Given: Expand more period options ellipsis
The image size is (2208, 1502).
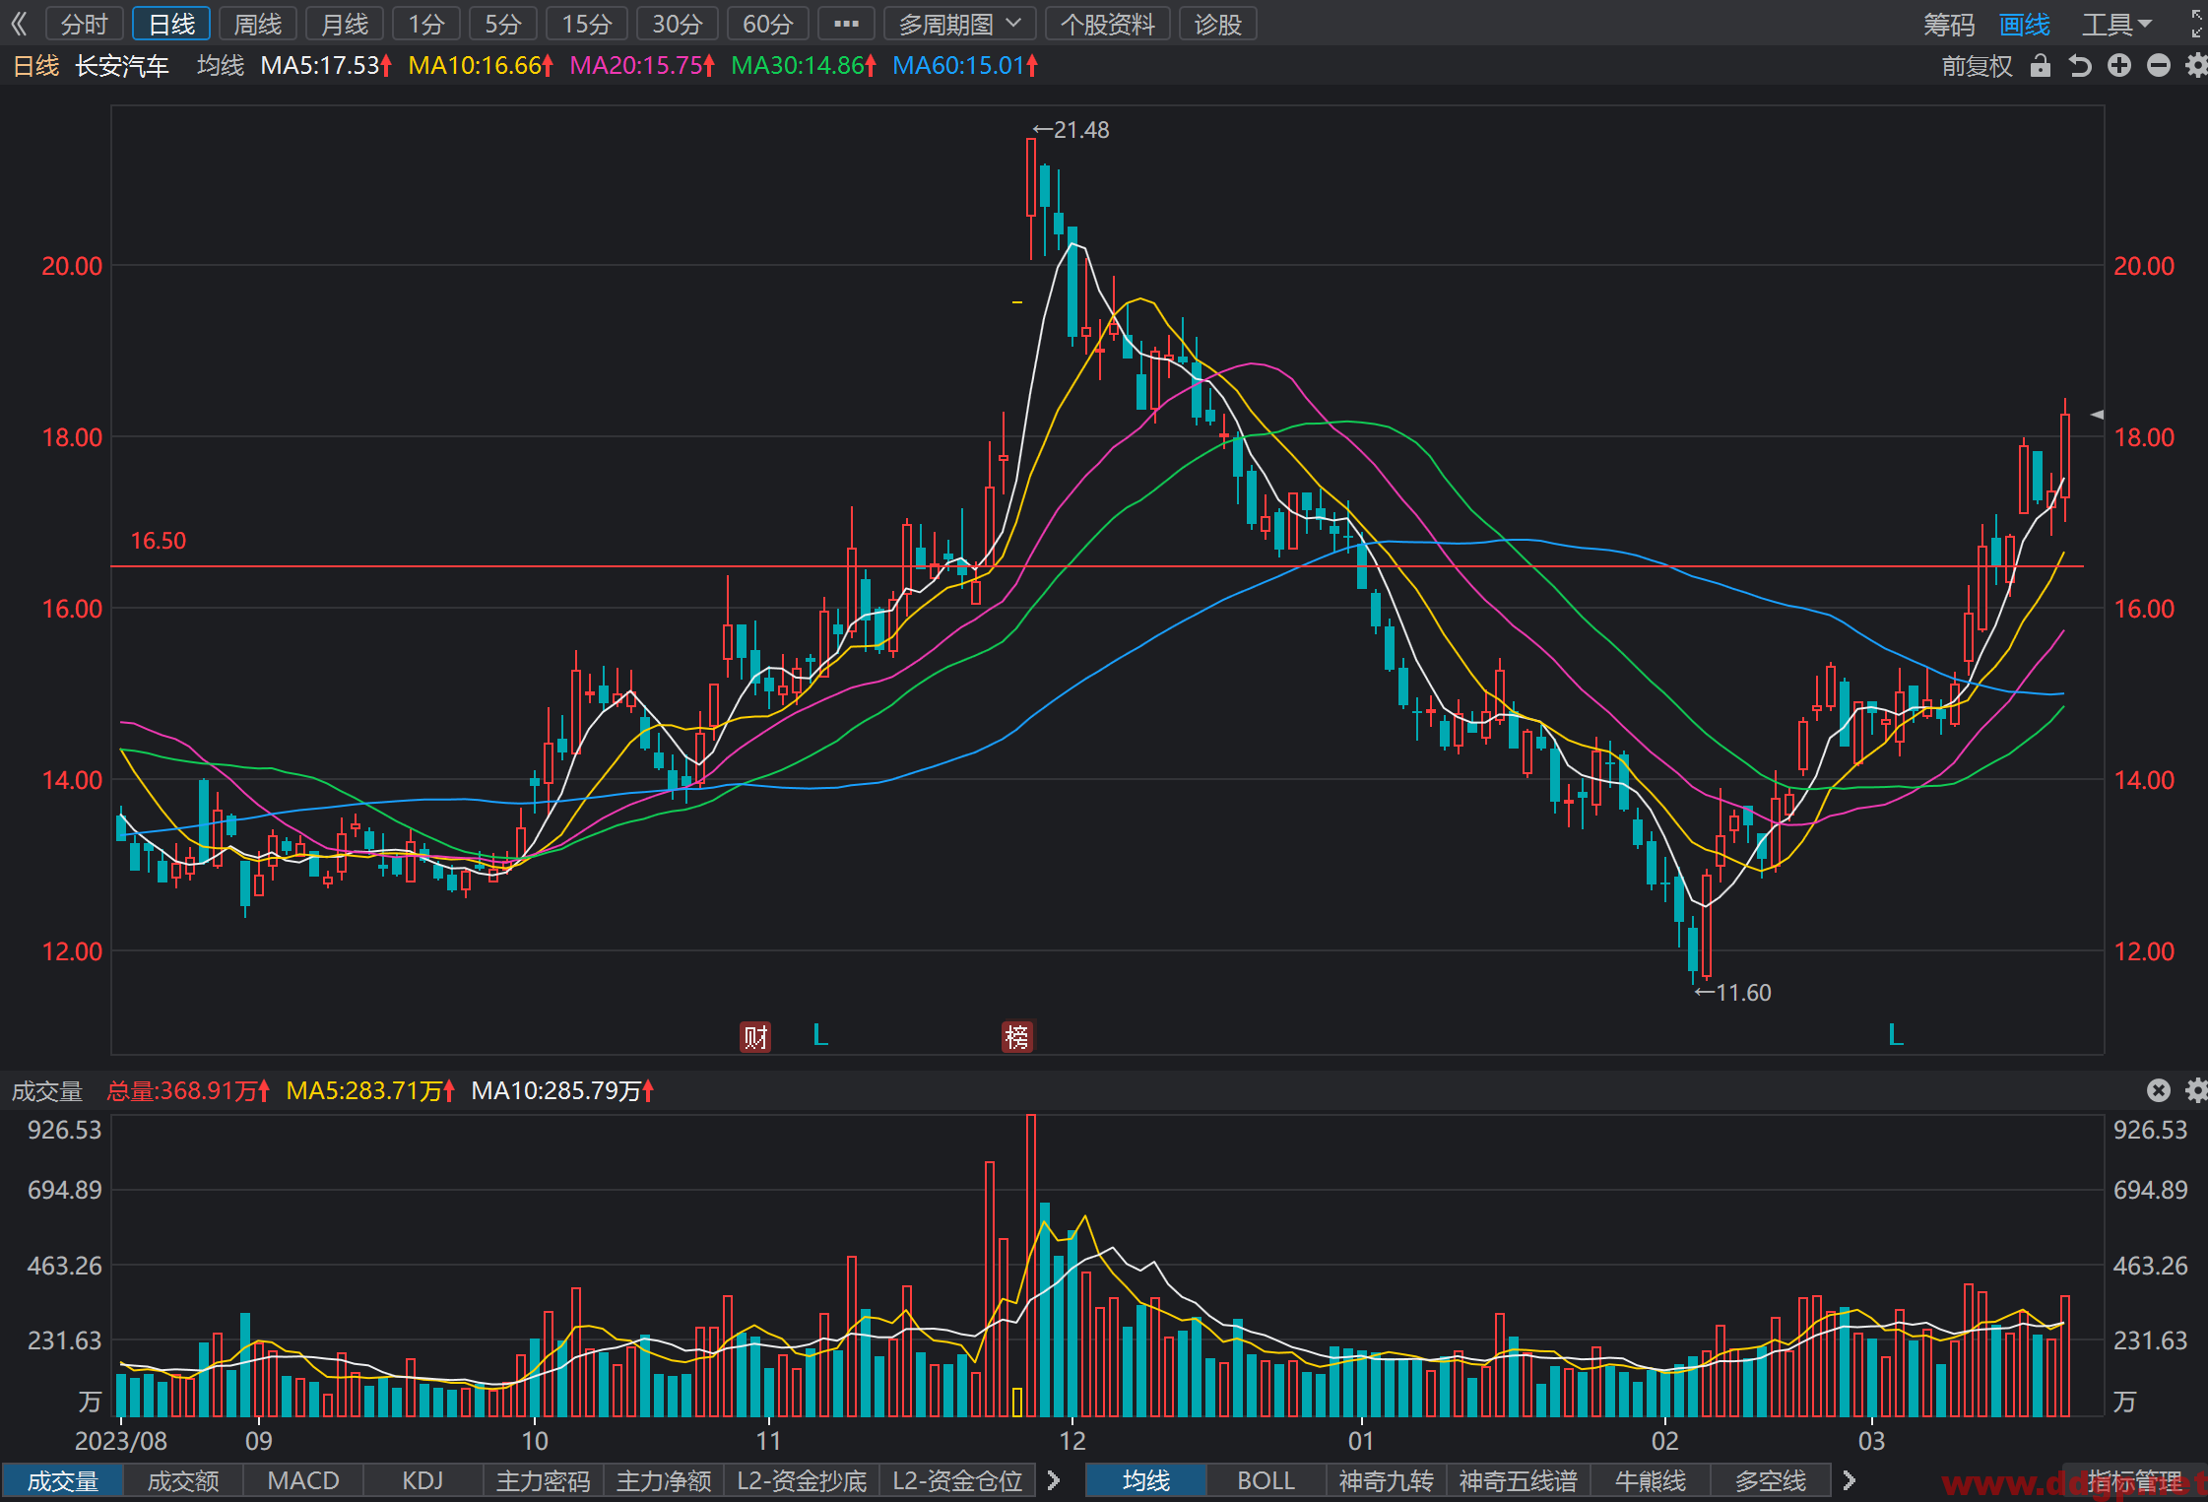Looking at the screenshot, I should [x=846, y=24].
